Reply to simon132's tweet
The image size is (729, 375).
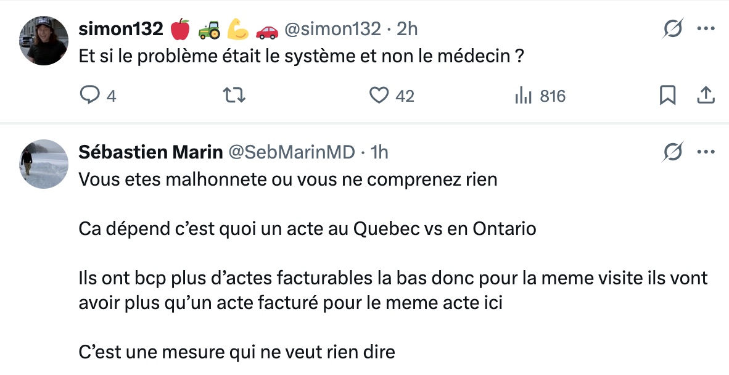tap(91, 96)
